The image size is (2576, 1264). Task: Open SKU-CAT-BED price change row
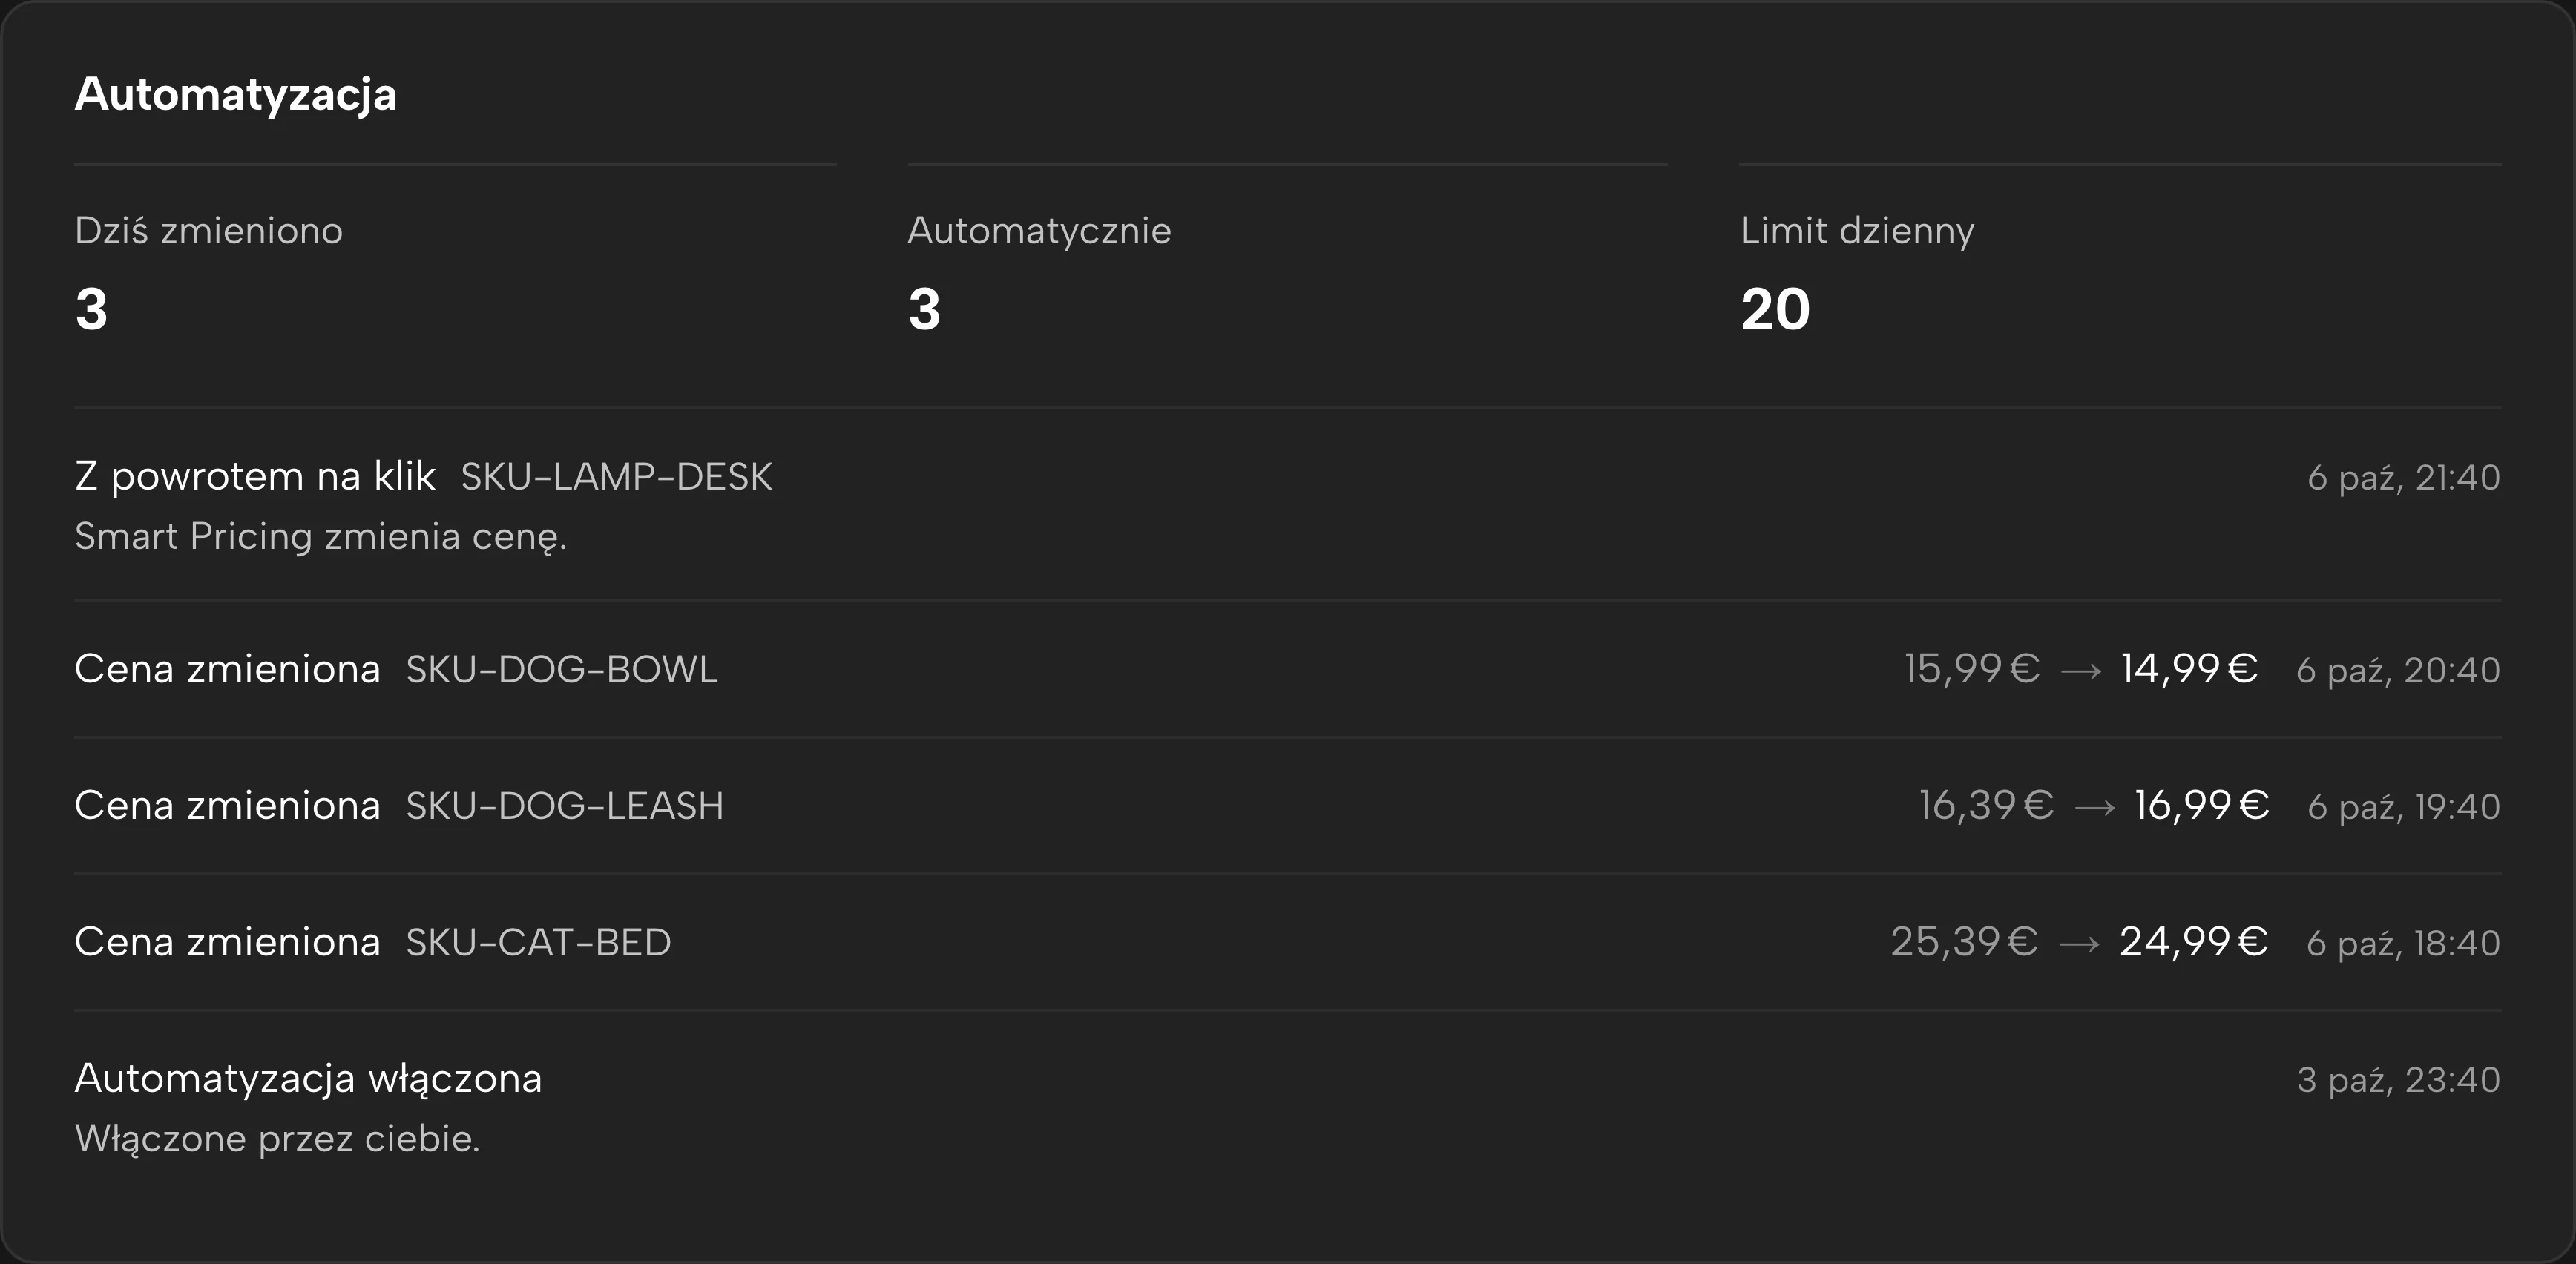click(x=1287, y=942)
